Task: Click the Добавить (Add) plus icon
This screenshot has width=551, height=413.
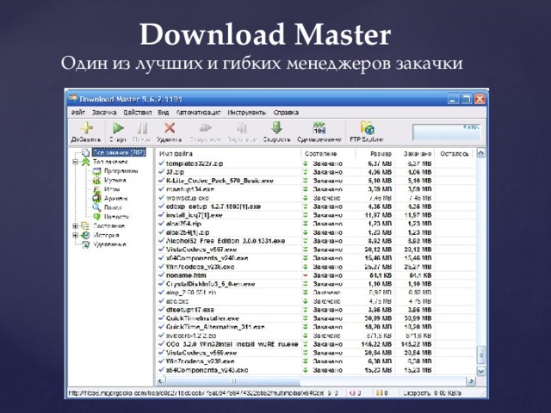Action: [86, 128]
